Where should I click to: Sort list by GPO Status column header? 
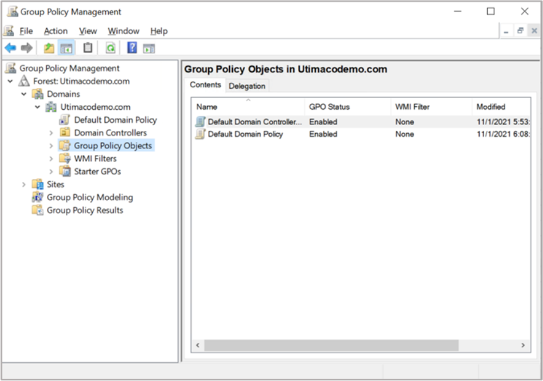click(x=329, y=107)
